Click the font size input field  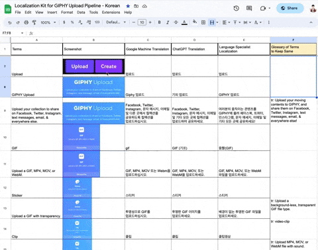point(142,22)
